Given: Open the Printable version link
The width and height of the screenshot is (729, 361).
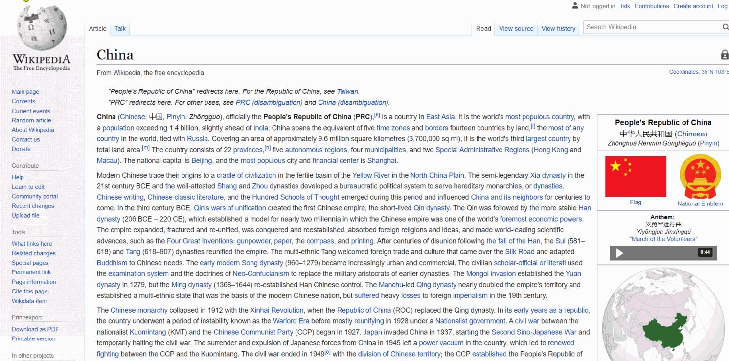Looking at the screenshot, I should (34, 338).
